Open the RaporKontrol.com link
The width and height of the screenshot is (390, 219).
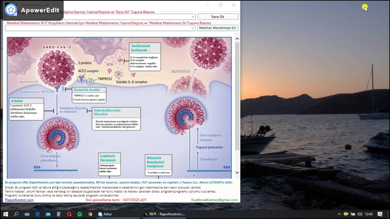pos(19,200)
